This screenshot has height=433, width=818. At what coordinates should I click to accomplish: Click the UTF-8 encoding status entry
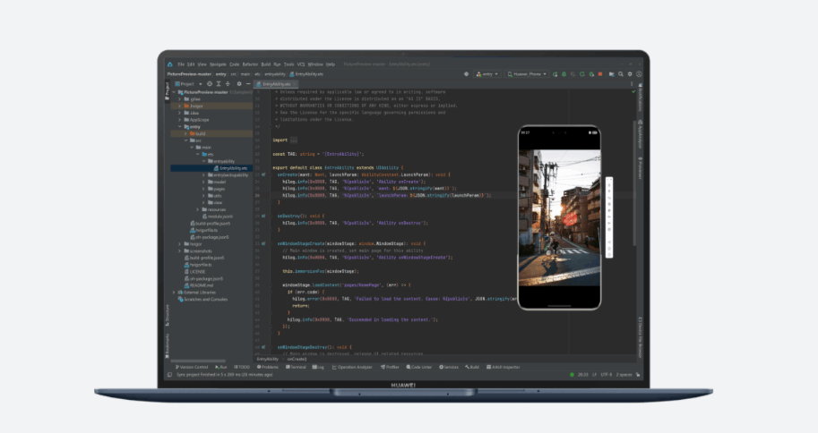(607, 375)
